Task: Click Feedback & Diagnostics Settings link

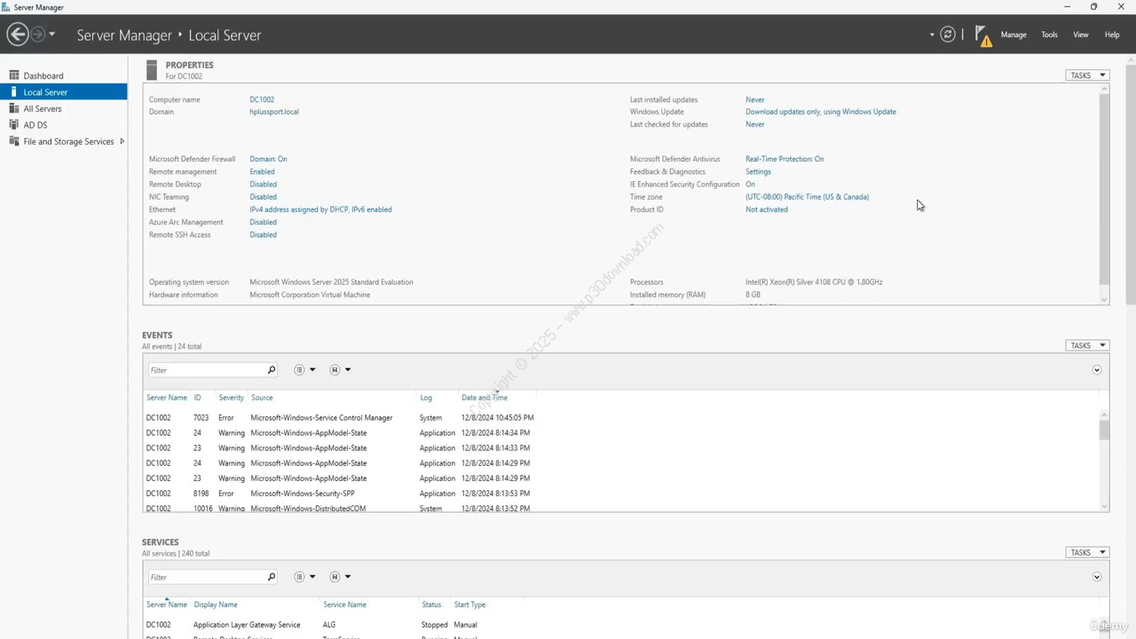Action: pyautogui.click(x=758, y=171)
